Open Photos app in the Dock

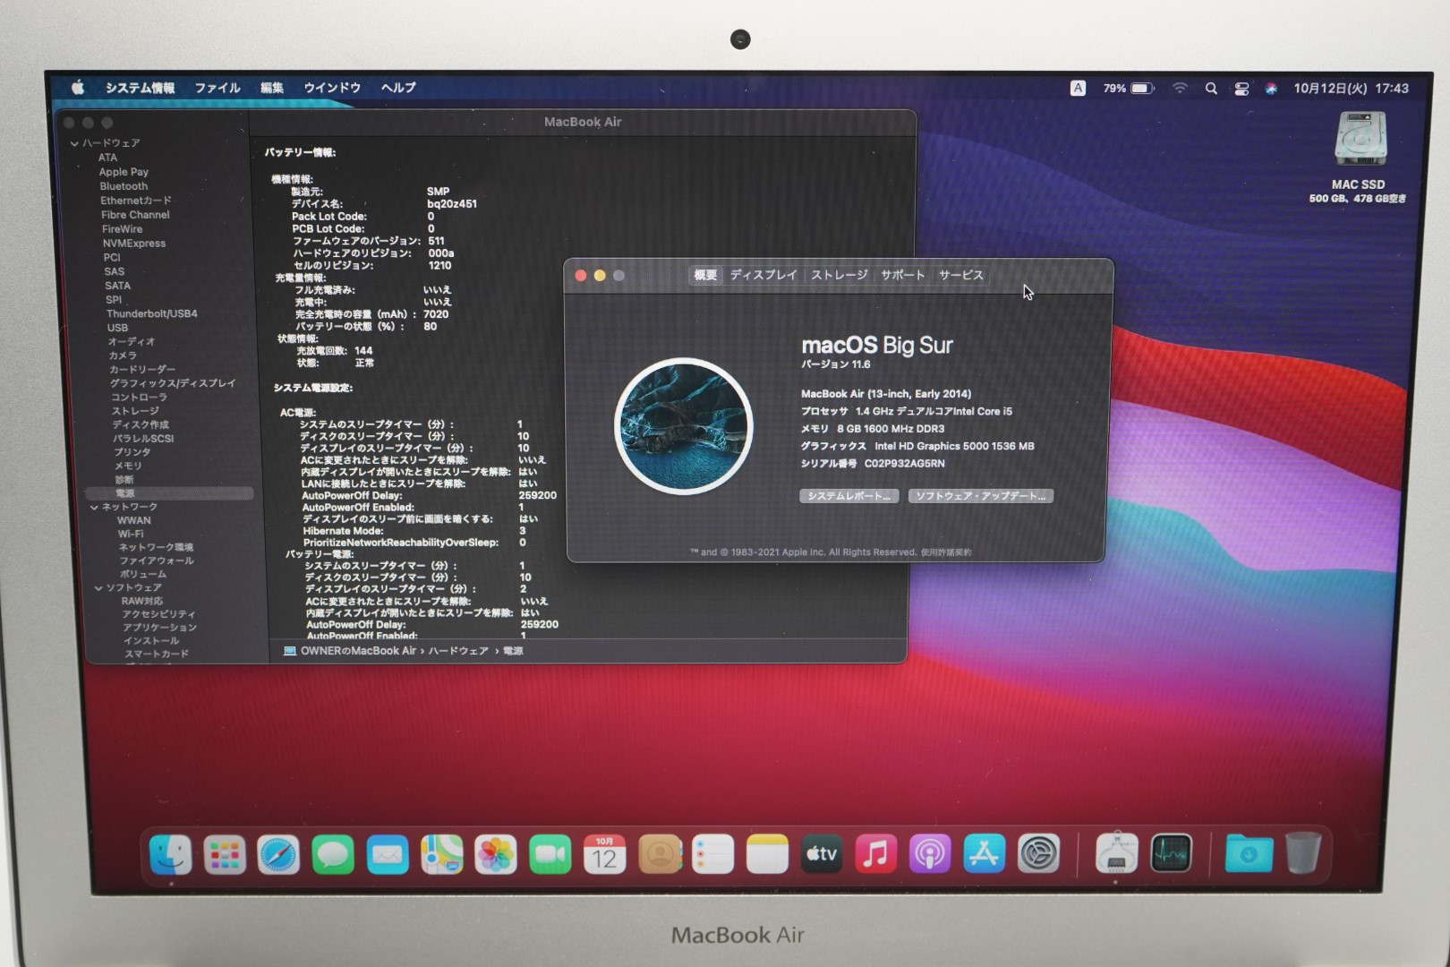[496, 854]
